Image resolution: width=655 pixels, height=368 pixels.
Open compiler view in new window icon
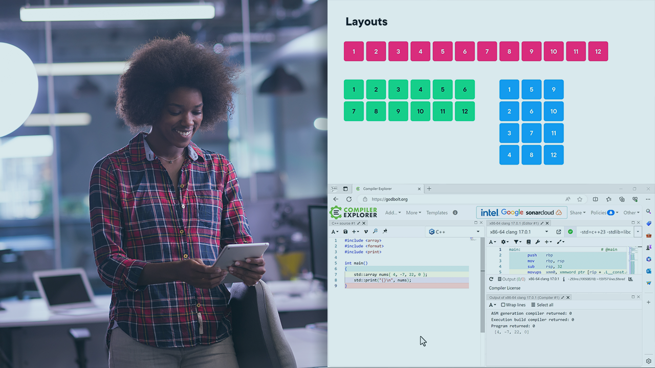[x=559, y=232]
